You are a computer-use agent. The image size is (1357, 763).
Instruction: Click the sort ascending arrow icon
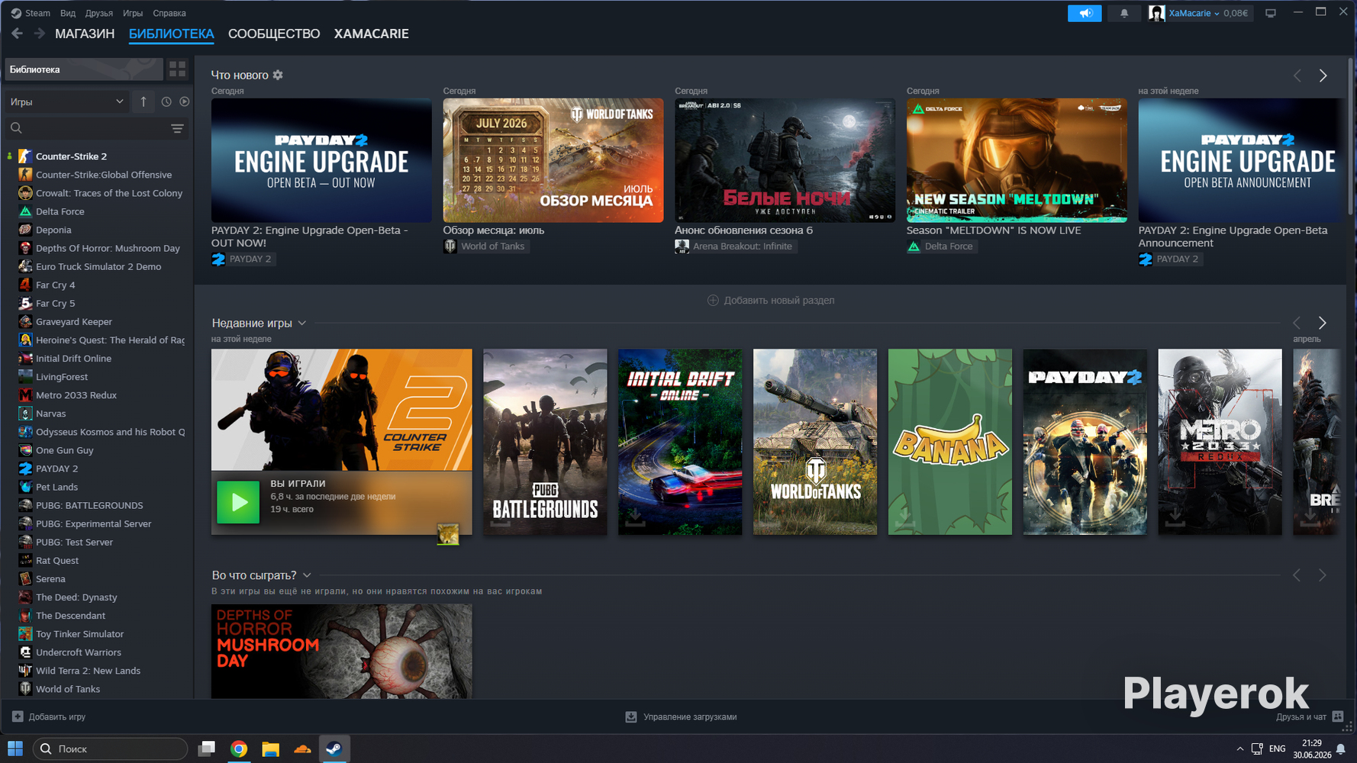pyautogui.click(x=143, y=101)
